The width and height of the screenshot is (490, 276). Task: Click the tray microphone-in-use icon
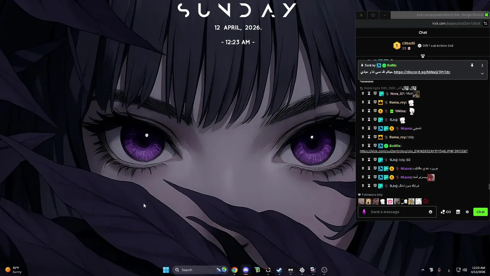coord(439,270)
